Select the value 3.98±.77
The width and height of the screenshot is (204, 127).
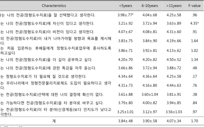tap(125, 15)
